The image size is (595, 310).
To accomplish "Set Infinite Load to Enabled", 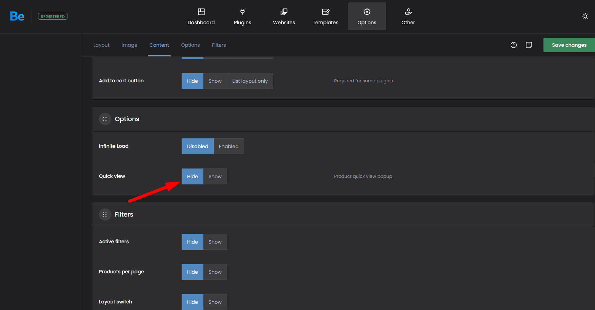I will pyautogui.click(x=229, y=146).
